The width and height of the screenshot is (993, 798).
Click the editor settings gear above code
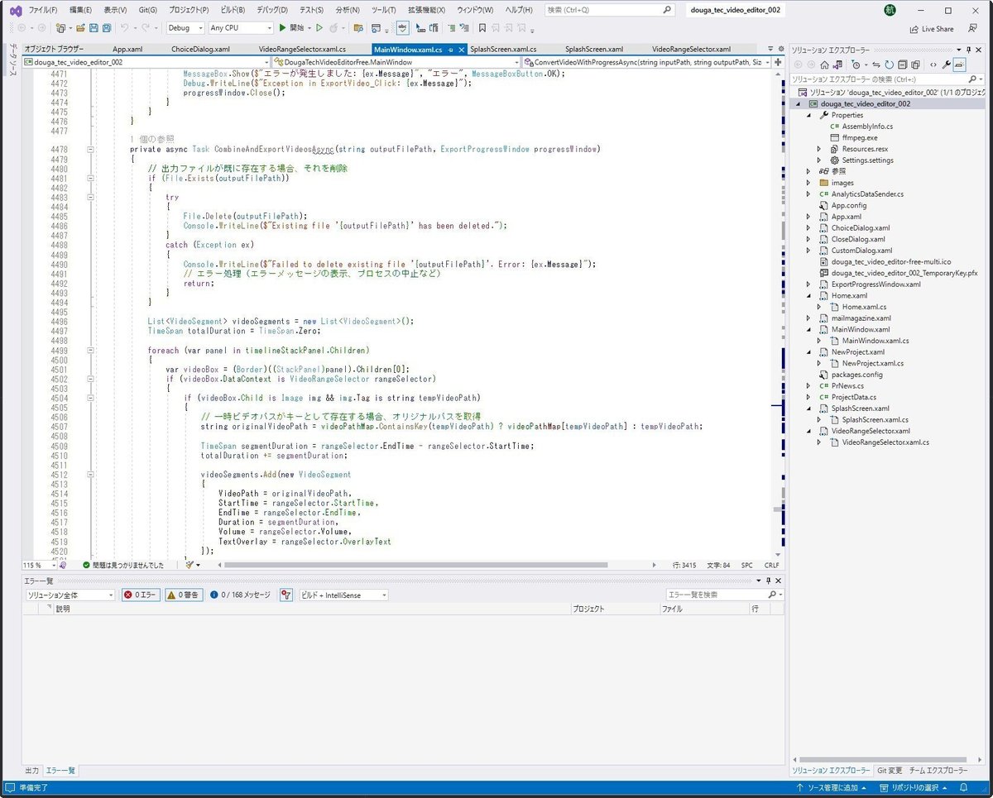[x=781, y=49]
